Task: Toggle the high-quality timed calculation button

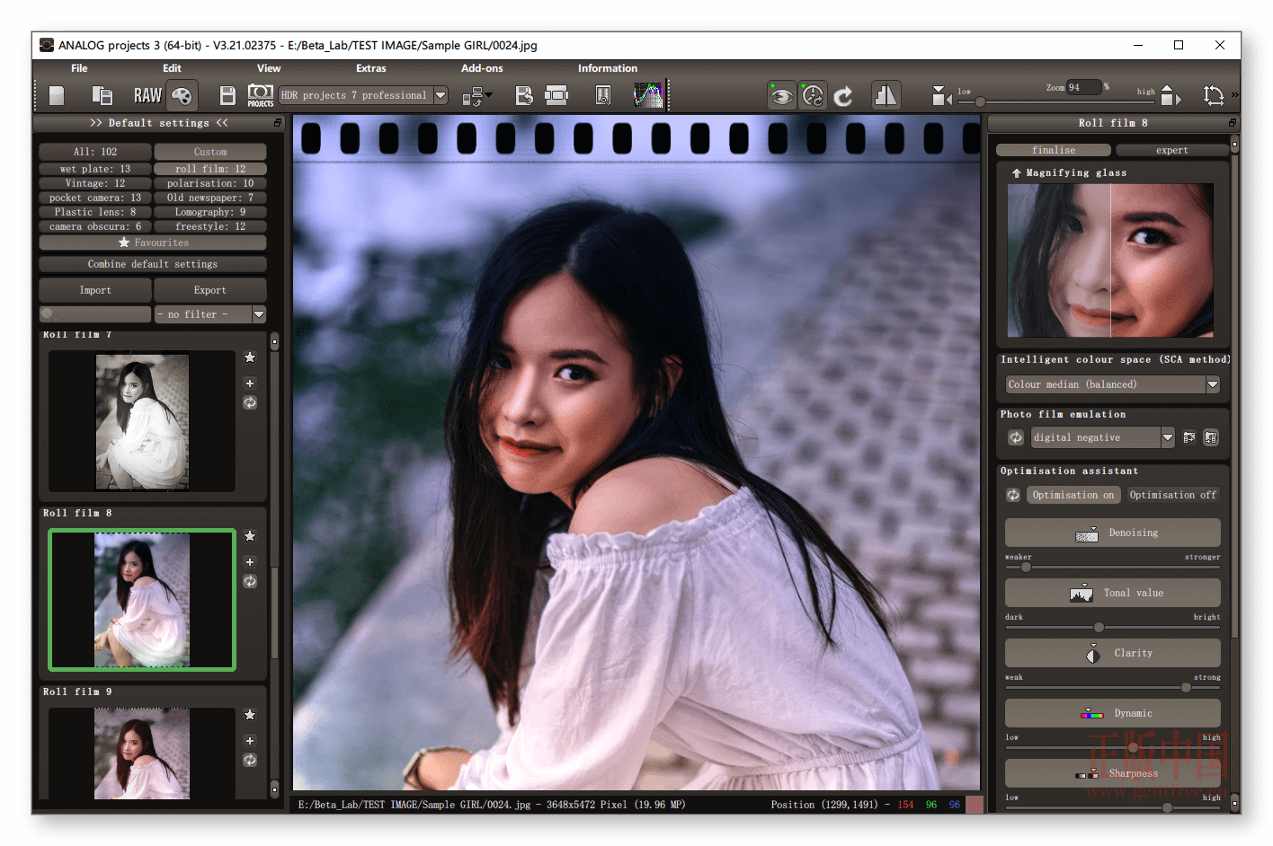Action: click(x=813, y=95)
